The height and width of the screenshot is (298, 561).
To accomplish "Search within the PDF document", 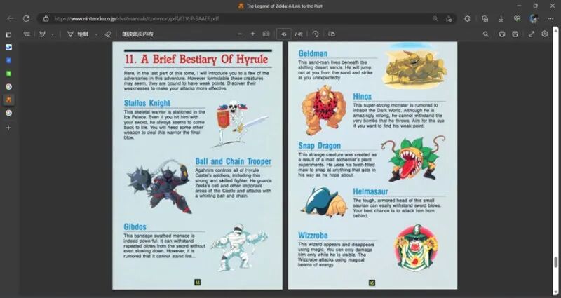I will 485,34.
